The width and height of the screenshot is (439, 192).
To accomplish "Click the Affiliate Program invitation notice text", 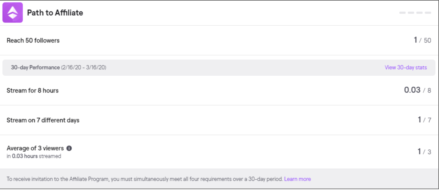I will pos(145,179).
